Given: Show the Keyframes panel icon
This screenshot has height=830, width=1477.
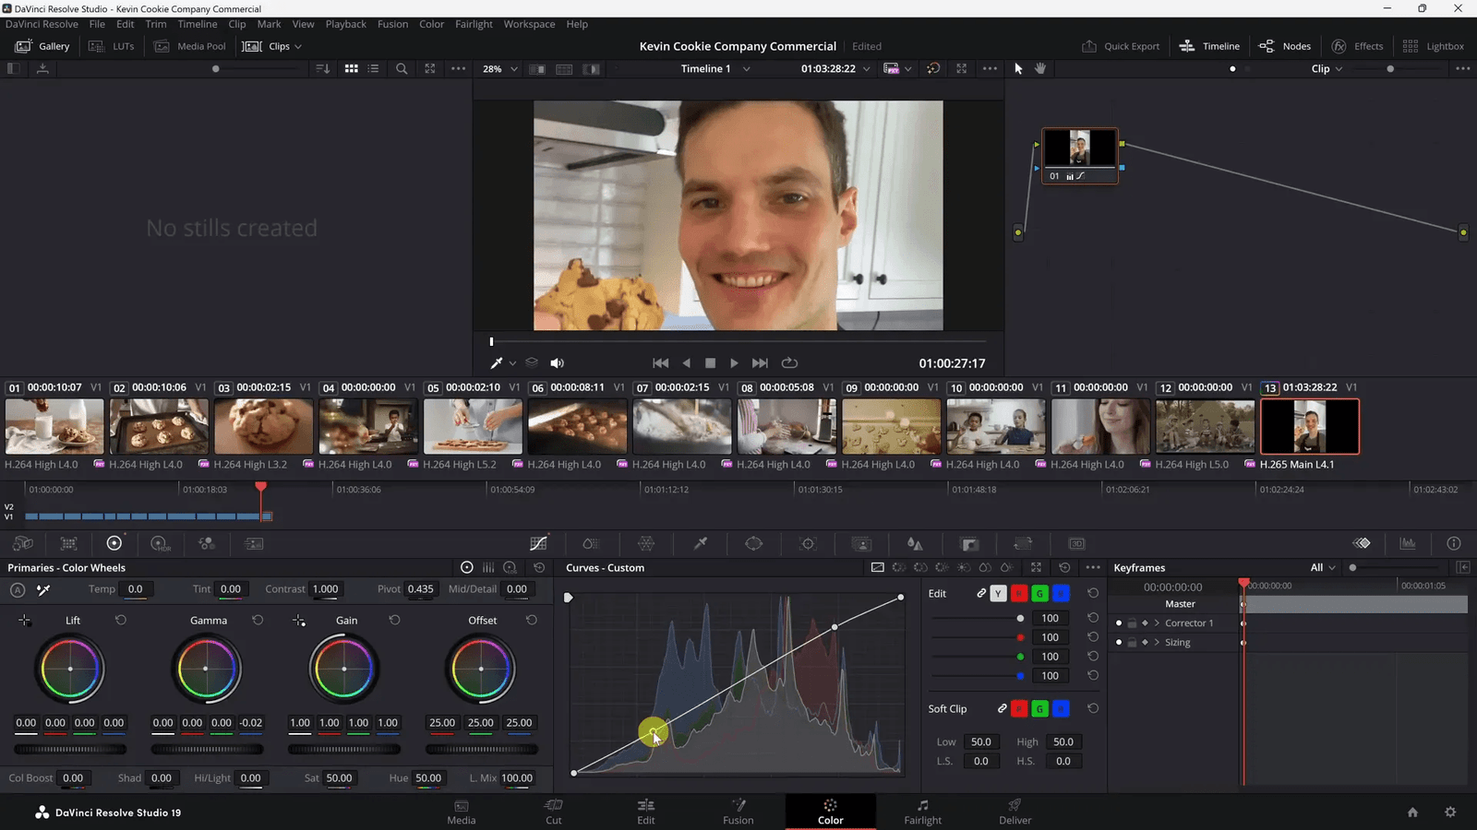Looking at the screenshot, I should tap(1362, 544).
